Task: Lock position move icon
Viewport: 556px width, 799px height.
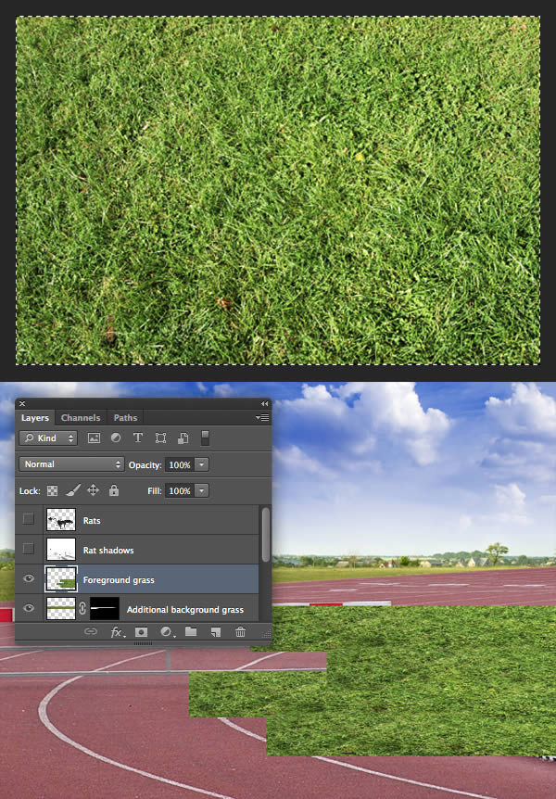Action: coord(93,490)
